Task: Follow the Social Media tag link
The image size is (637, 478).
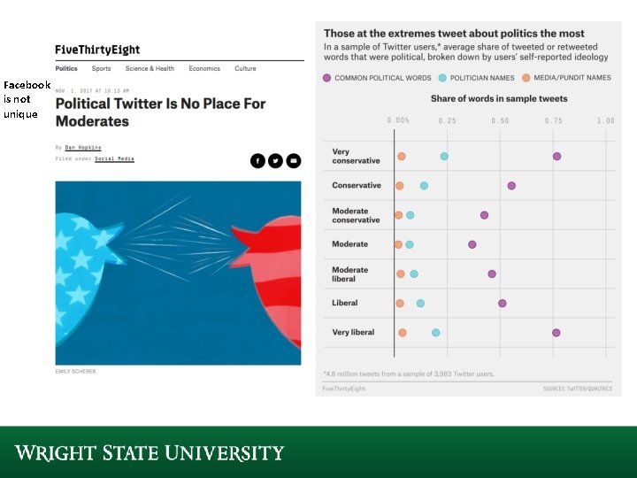Action: point(115,158)
